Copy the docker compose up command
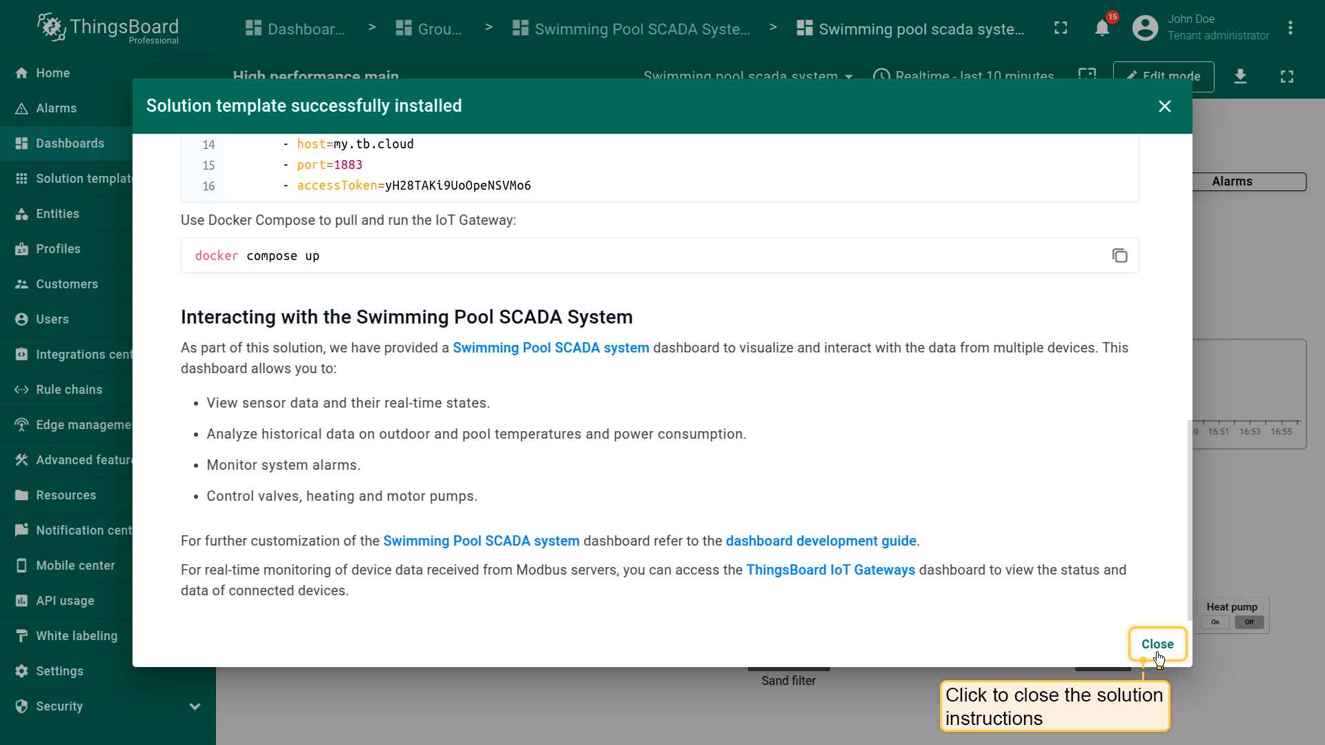 pyautogui.click(x=1119, y=256)
